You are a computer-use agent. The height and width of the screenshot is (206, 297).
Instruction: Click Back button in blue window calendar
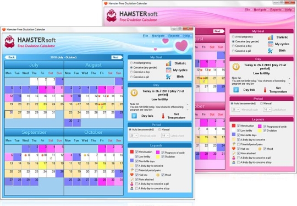click(10, 57)
